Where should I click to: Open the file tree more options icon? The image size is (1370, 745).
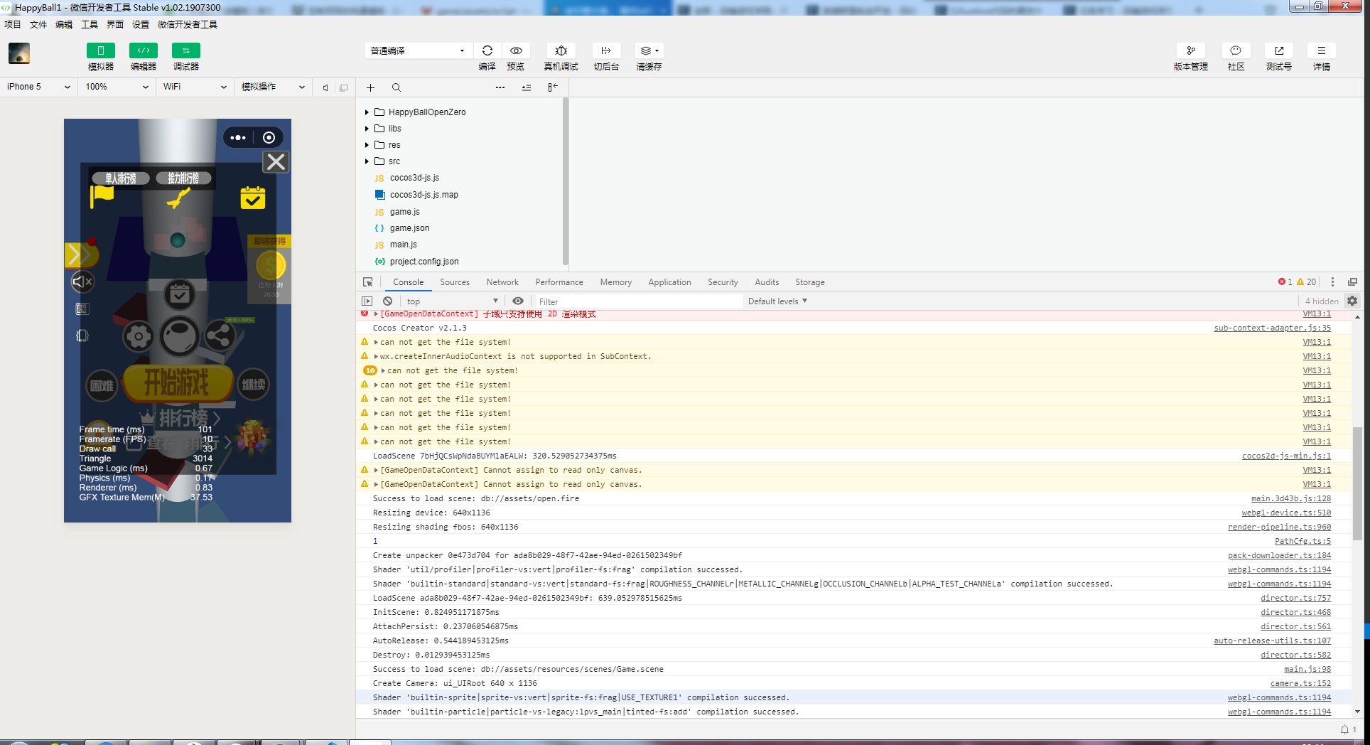(x=500, y=87)
